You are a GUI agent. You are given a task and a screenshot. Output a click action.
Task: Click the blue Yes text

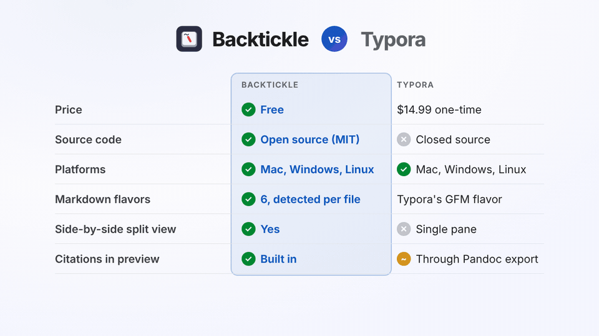click(270, 229)
